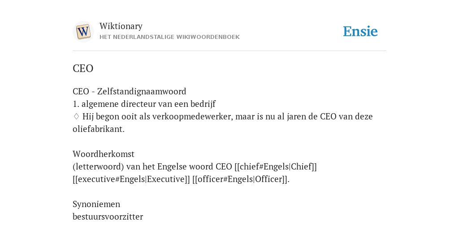The height and width of the screenshot is (229, 459).
Task: Click the horizontal divider below the header
Action: pos(229,51)
